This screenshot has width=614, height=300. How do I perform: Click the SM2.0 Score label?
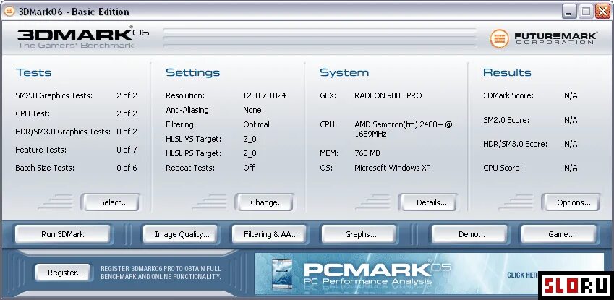506,120
